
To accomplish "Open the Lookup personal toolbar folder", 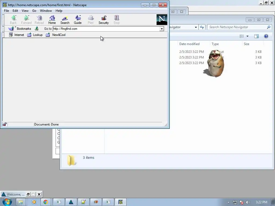I will pyautogui.click(x=35, y=35).
